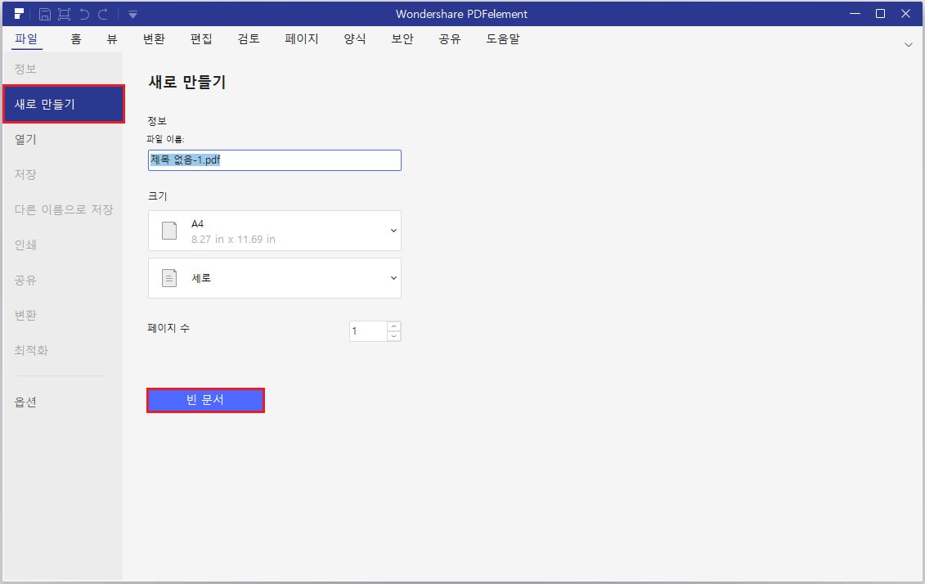The image size is (925, 584).
Task: Maximize the PDFelement window
Action: (880, 14)
